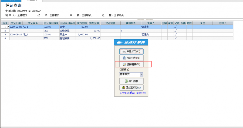Image resolution: width=243 pixels, height=128 pixels.
Task: Select voucher 记_2 cell
Action: (33, 34)
